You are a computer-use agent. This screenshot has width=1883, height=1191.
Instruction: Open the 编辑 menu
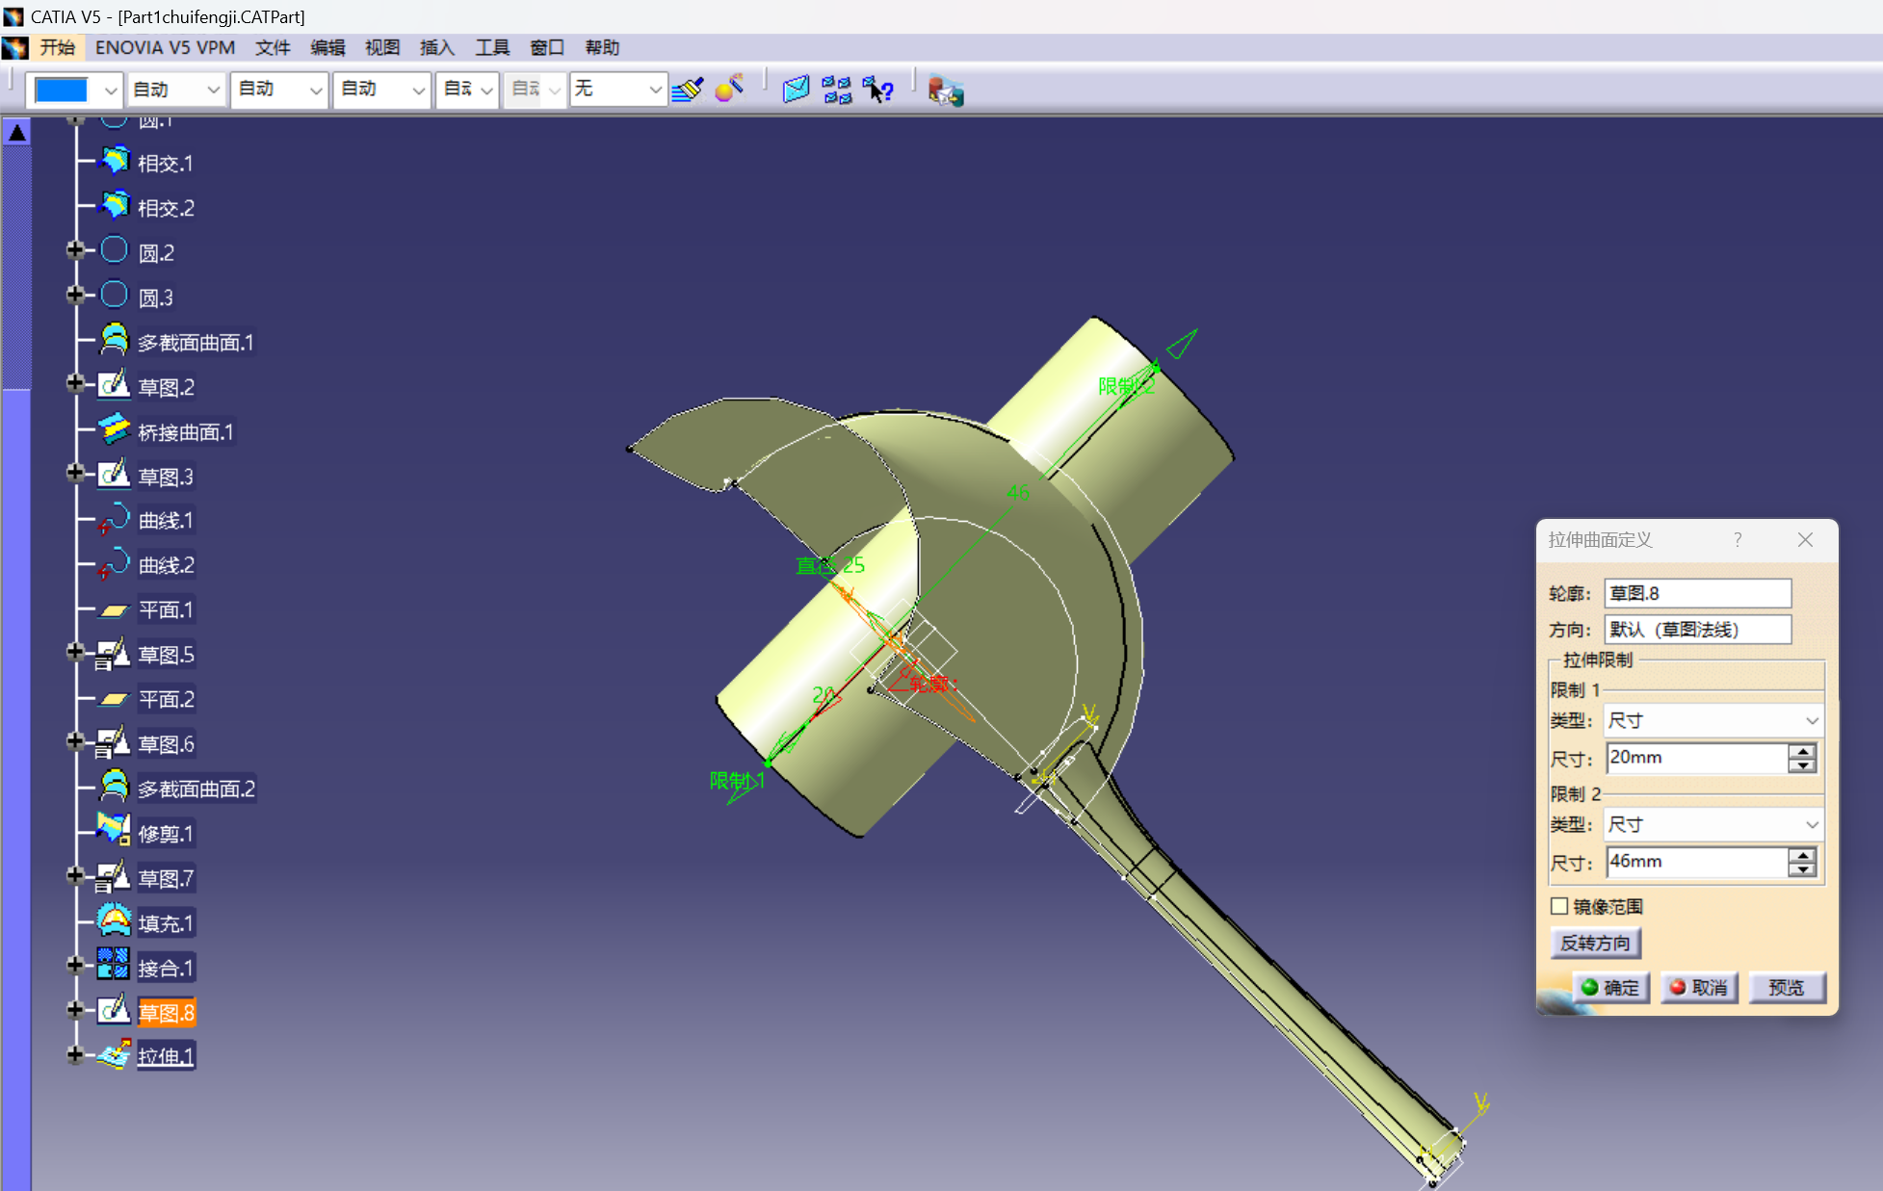[x=327, y=47]
